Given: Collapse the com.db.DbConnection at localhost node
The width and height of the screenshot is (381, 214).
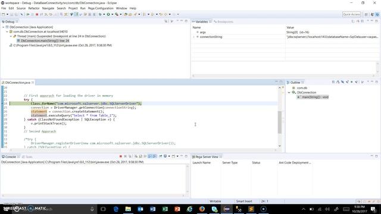Looking at the screenshot, I should click(x=7, y=32).
